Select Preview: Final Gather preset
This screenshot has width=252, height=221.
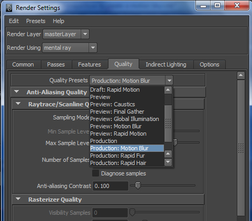click(117, 112)
